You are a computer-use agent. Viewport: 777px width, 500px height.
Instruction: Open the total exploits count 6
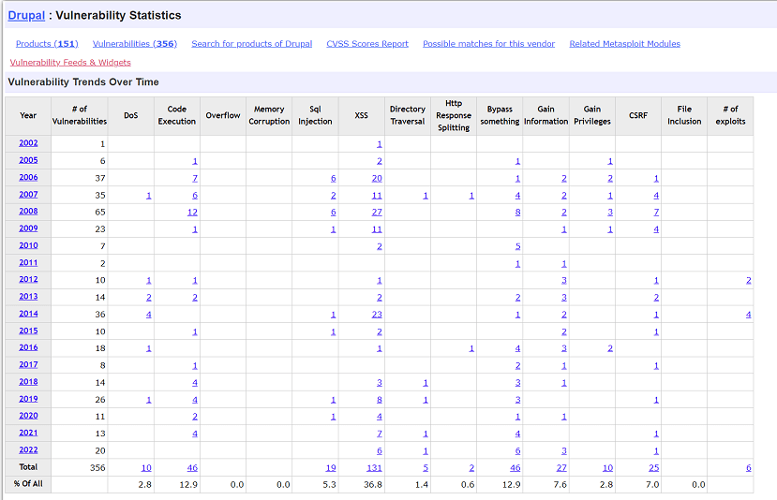tap(748, 467)
